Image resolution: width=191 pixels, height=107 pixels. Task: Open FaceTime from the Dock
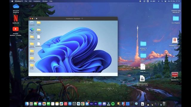48,104
